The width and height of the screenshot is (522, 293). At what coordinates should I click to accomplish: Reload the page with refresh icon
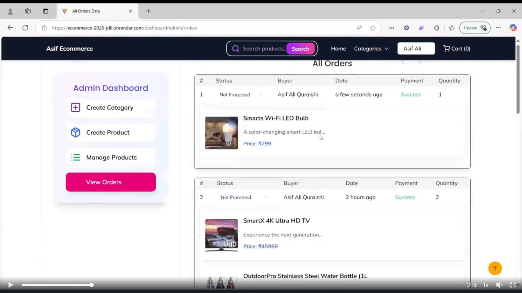25,28
